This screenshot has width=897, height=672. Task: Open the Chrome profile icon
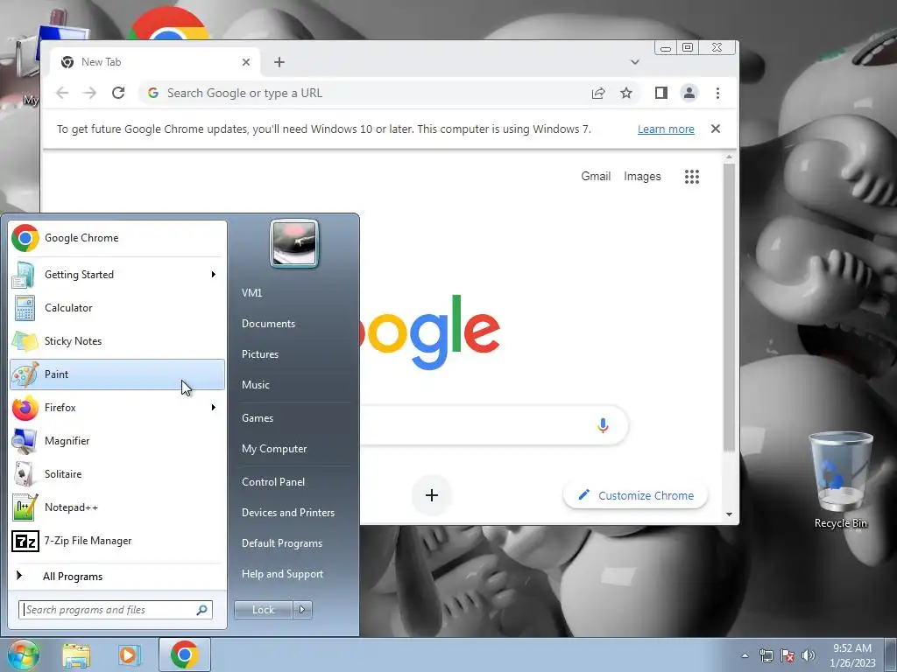click(689, 93)
